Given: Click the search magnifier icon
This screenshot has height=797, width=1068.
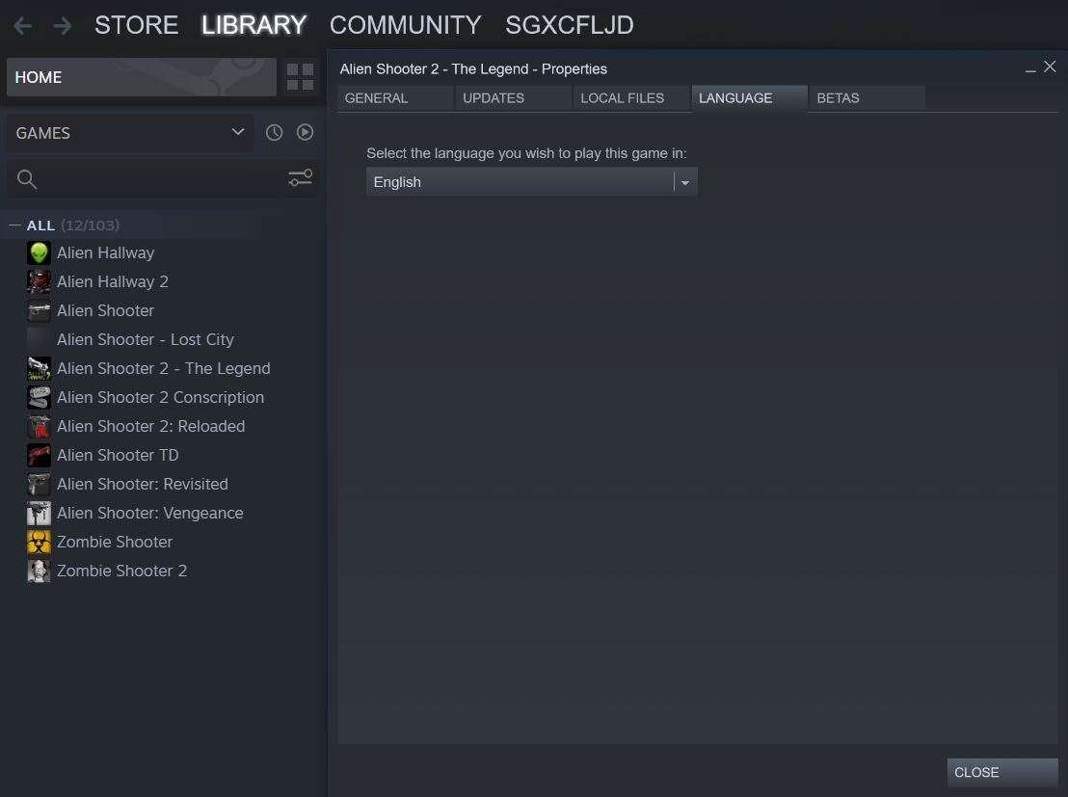Looking at the screenshot, I should (27, 179).
